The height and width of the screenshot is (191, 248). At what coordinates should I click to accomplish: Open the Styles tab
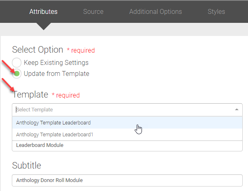(x=216, y=11)
